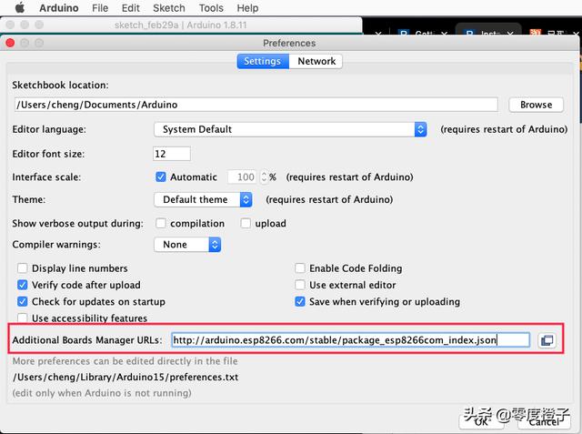Enable Use external editor
582x434 pixels.
click(300, 285)
